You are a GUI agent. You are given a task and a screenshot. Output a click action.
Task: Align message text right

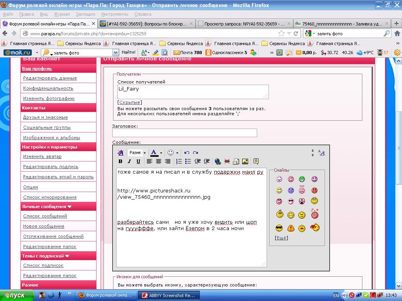click(167, 161)
